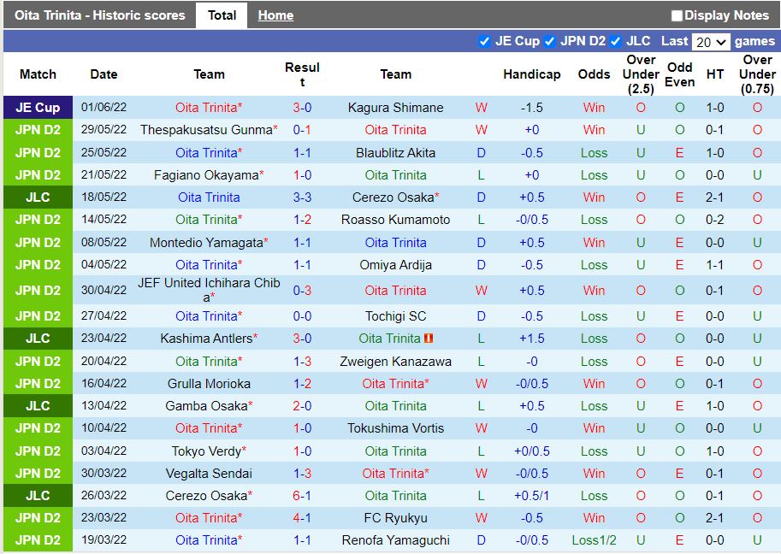Click the 1-2 result against Roasso Kumamoto
781x554 pixels.
click(302, 220)
